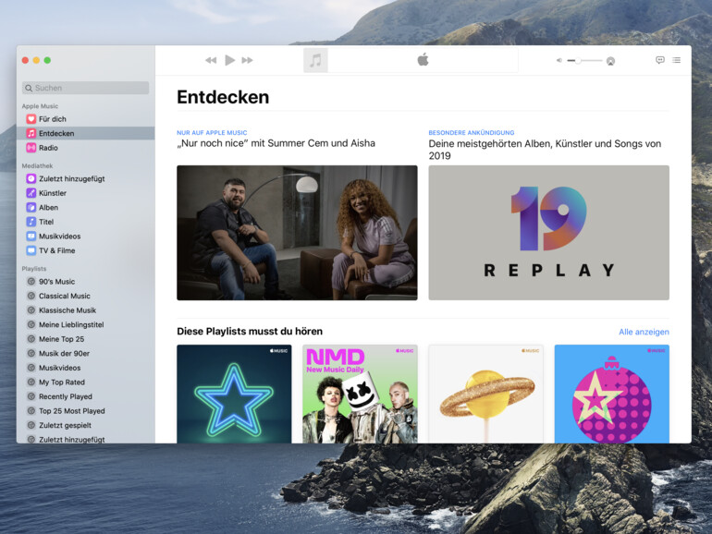Open the NMD New Music Daily playlist
Viewport: 712px width, 534px height.
360,394
